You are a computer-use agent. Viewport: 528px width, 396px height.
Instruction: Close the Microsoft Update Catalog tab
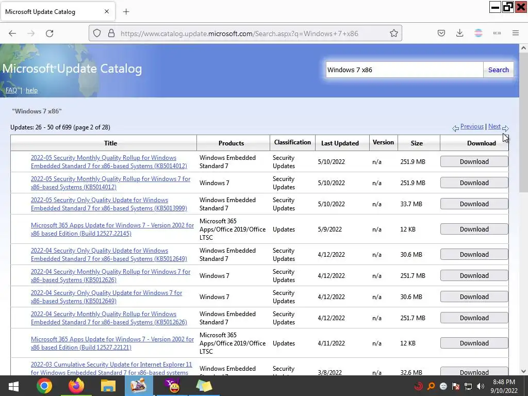click(x=107, y=11)
